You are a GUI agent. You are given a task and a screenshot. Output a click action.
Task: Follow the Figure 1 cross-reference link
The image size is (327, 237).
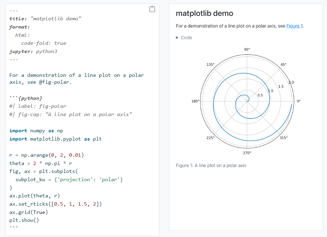[295, 26]
